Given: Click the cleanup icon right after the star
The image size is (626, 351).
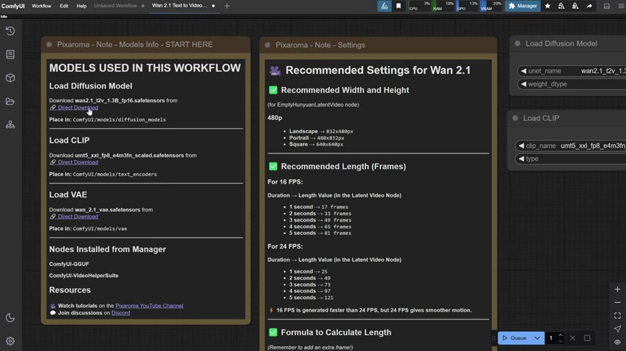Looking at the screenshot, I should click(x=561, y=6).
